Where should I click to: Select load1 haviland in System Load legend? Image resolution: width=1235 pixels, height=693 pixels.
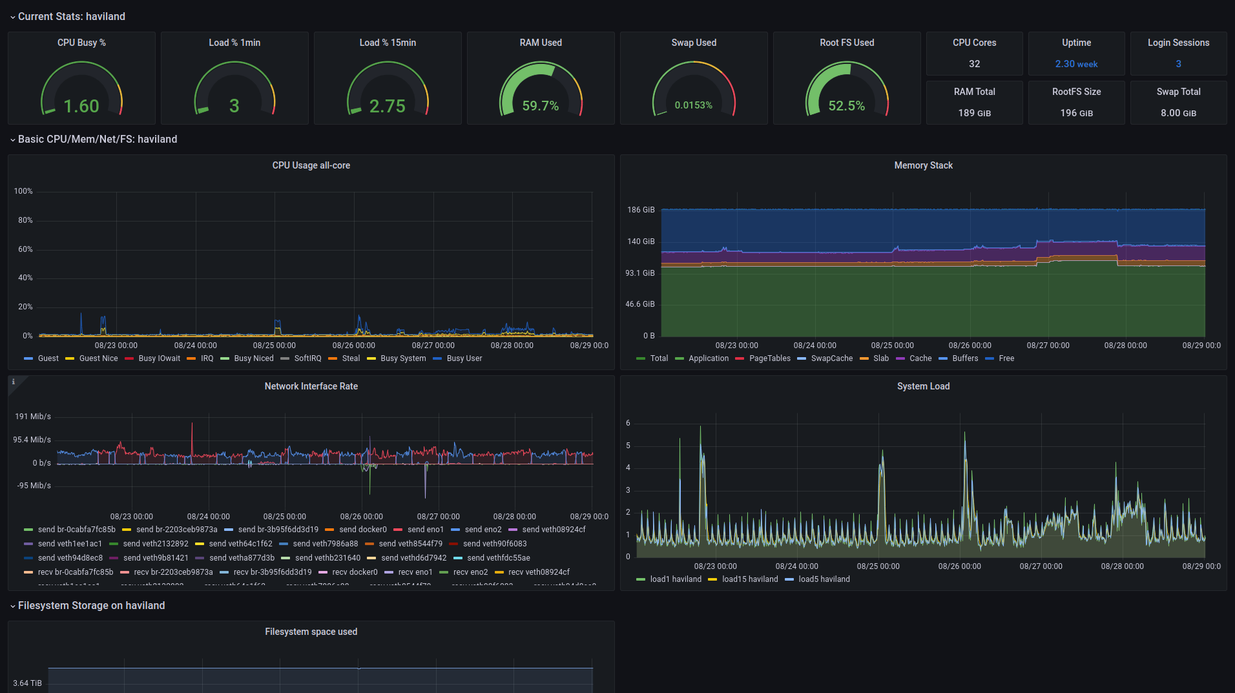[x=676, y=579]
